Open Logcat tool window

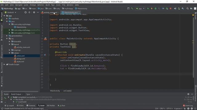click(9, 106)
